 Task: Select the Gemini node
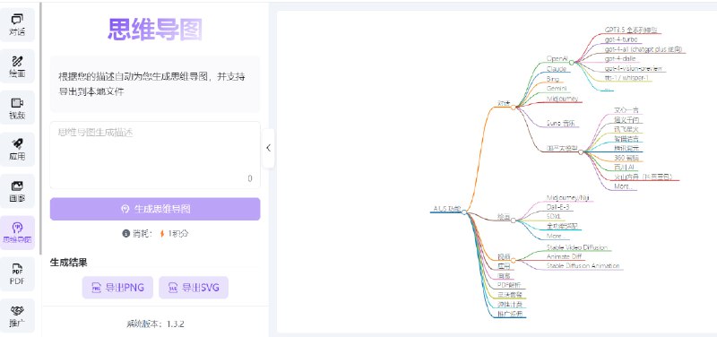click(557, 88)
